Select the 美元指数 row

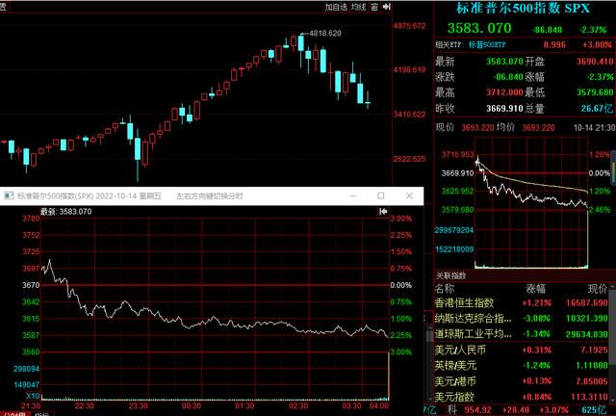pos(522,397)
